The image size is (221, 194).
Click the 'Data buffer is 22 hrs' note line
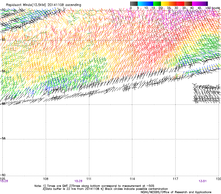pos(105,189)
